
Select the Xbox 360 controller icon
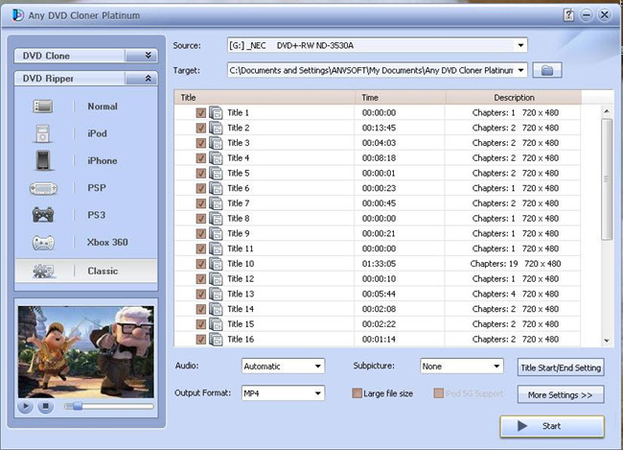(43, 243)
